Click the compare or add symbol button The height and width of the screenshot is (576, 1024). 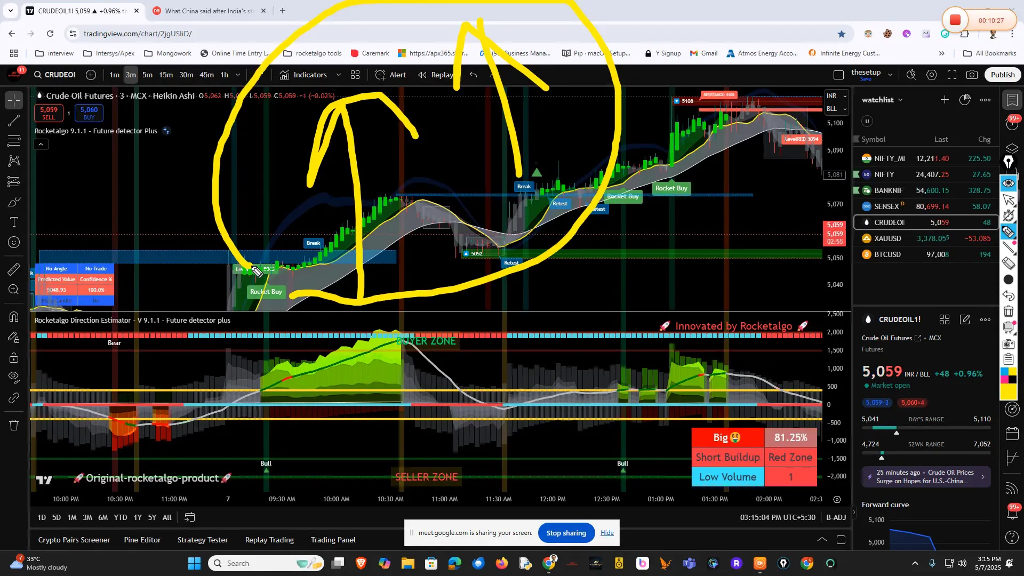tap(91, 75)
